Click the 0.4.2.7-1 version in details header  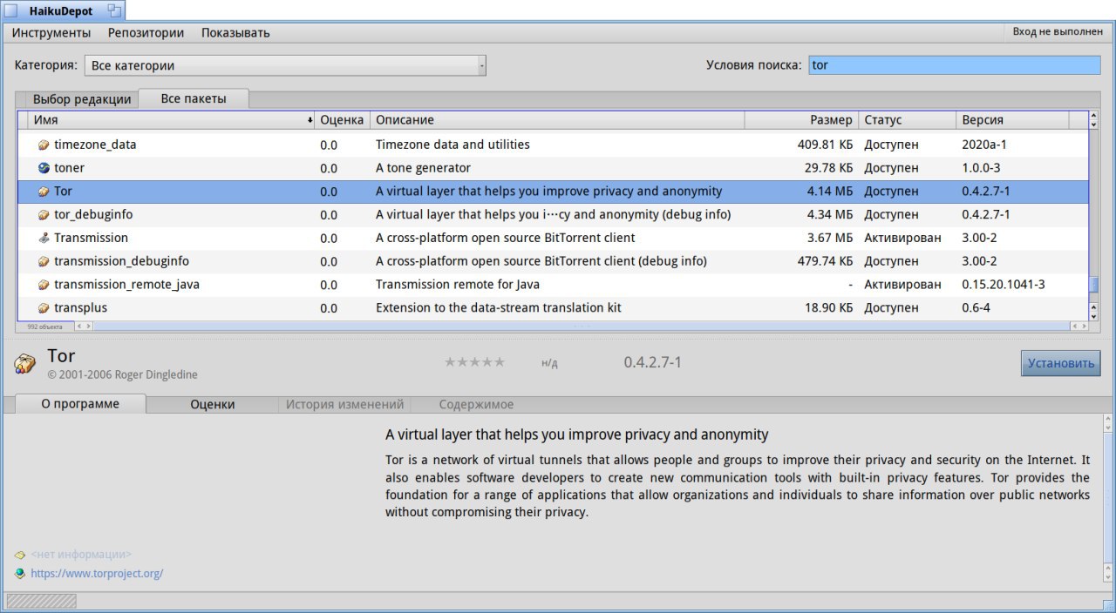pos(652,362)
